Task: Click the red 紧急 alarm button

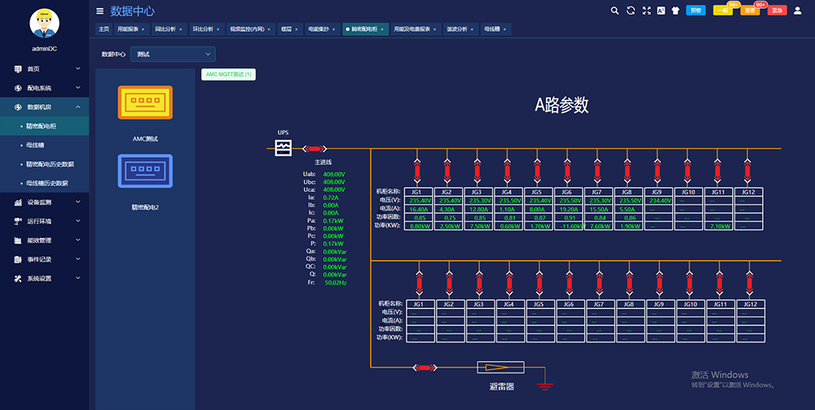Action: pos(778,11)
